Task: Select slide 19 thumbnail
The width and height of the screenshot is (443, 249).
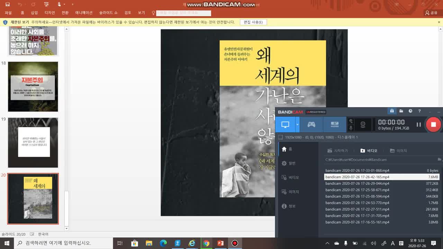Action: (33, 142)
